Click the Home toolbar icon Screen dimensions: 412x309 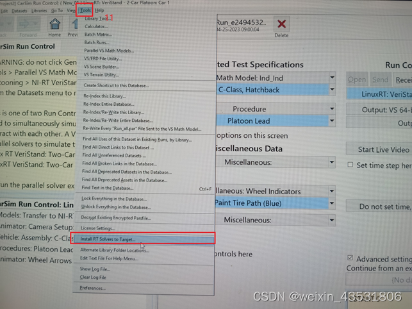[x=54, y=24]
